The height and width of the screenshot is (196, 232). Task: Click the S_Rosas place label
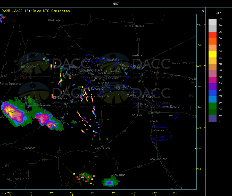[x=104, y=83]
